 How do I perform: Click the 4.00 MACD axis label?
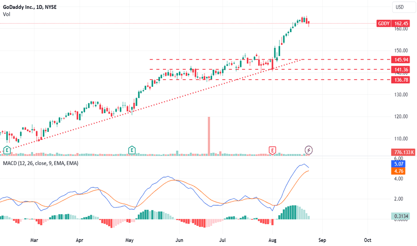click(x=398, y=179)
